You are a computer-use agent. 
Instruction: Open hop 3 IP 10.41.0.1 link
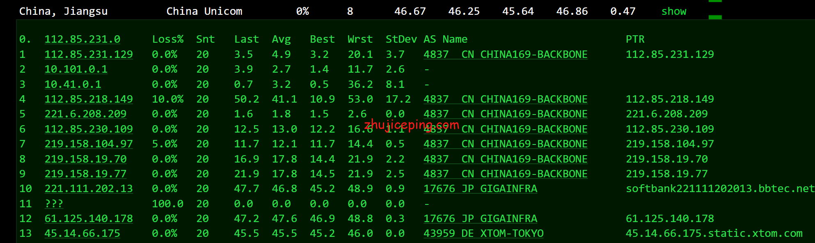[x=73, y=85]
